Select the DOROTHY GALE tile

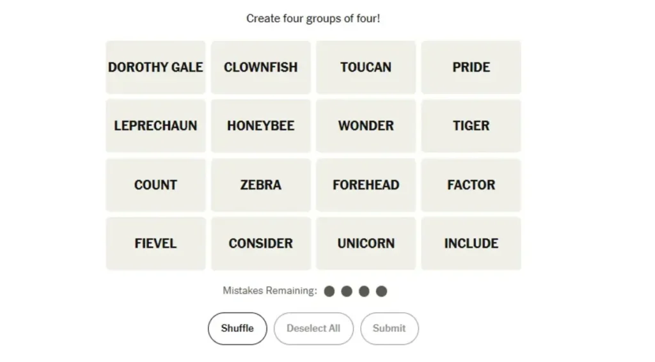[x=155, y=67]
